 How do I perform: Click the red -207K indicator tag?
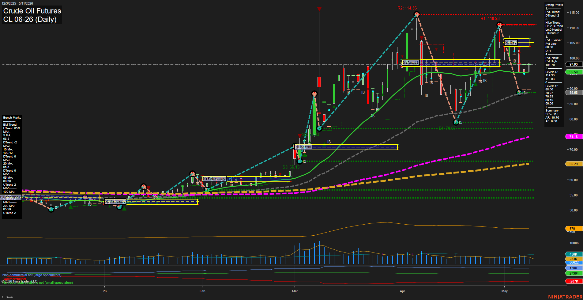574,281
